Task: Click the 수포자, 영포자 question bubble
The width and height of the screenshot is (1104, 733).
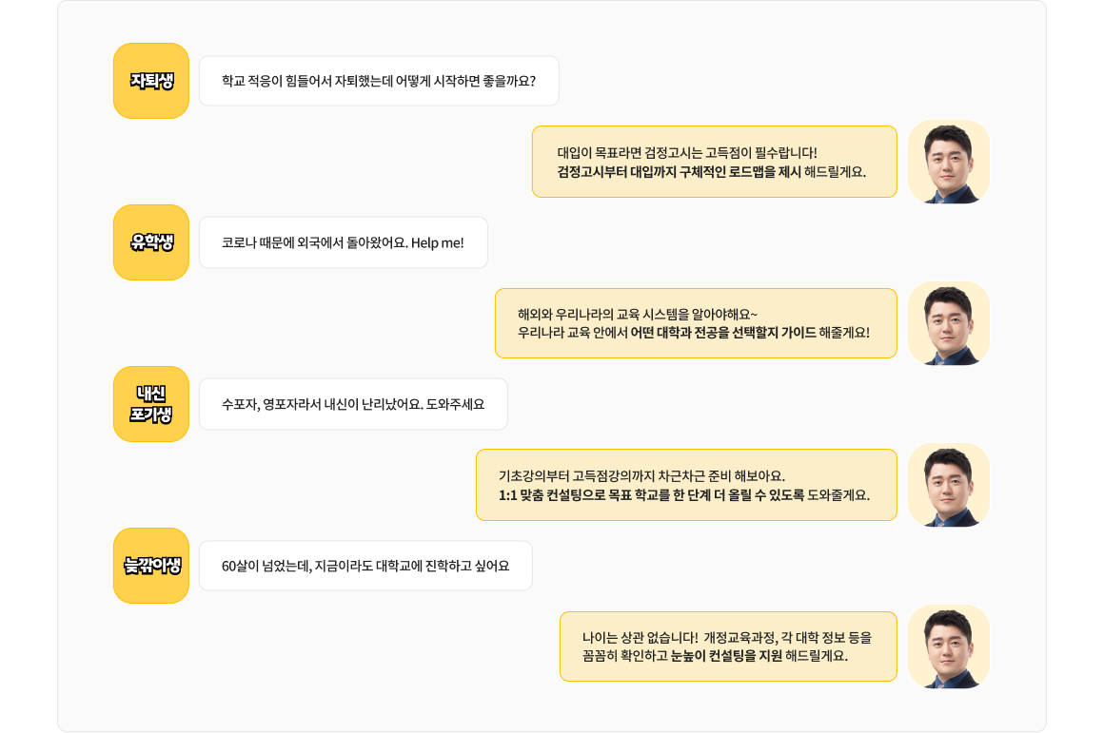Action: [x=353, y=404]
